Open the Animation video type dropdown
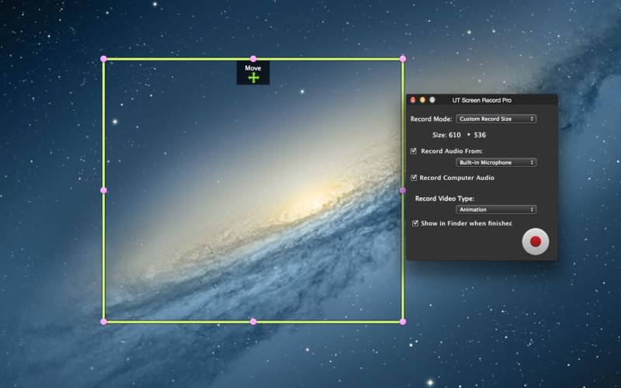The image size is (621, 388). (496, 210)
